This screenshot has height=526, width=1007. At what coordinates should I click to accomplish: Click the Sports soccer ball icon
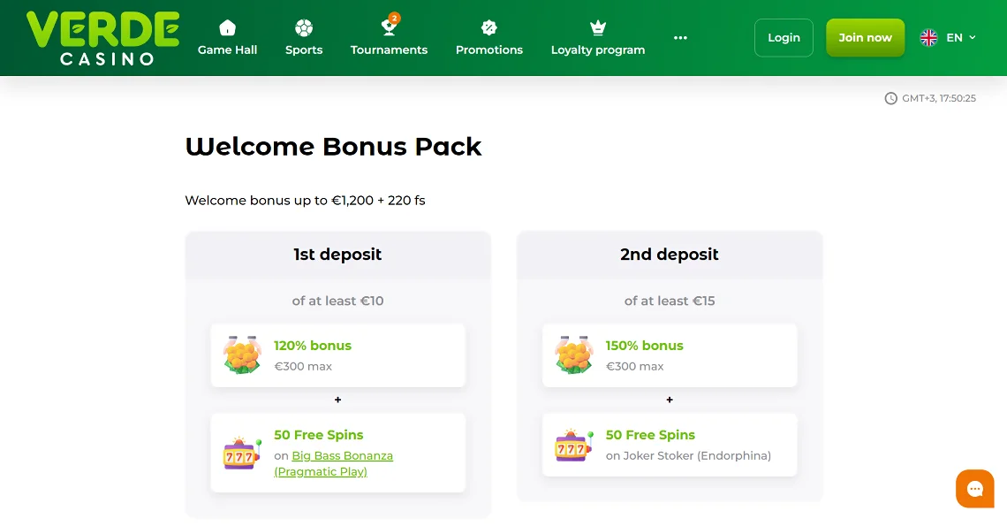304,27
